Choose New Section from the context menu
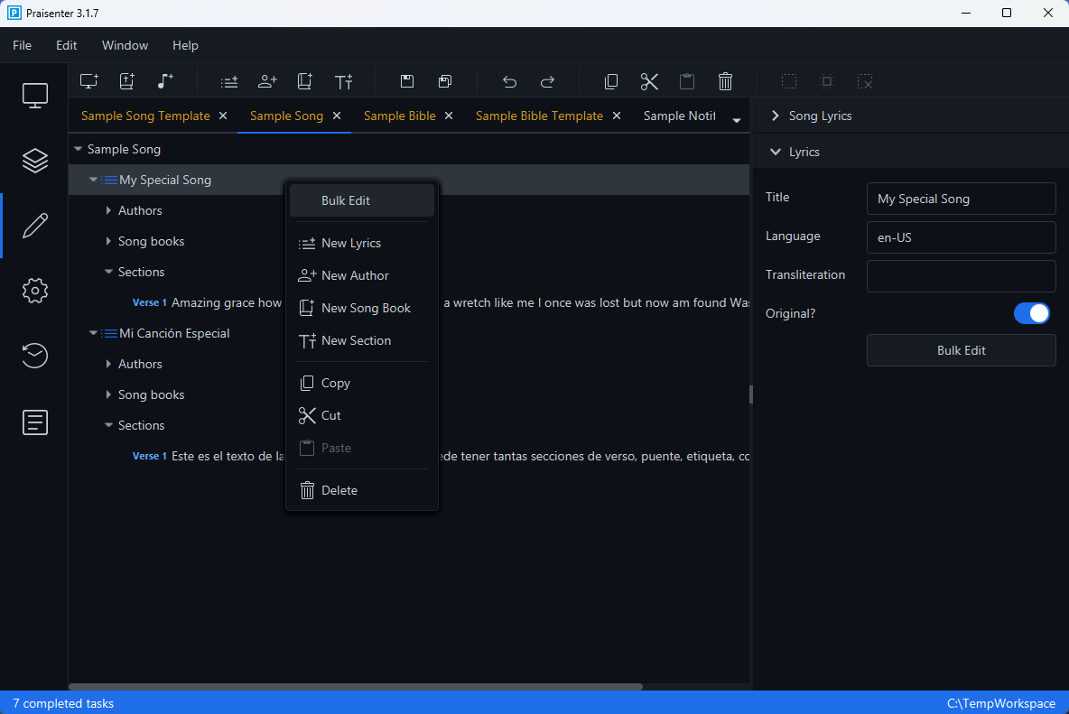 356,340
